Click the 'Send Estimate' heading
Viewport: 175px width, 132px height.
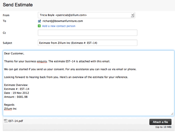(18, 5)
